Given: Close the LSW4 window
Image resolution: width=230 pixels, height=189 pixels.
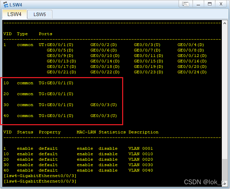Looking at the screenshot, I should point(221,4).
